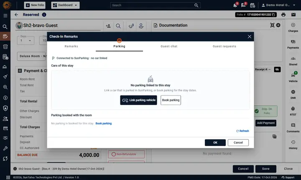This screenshot has width=301, height=180.
Task: Click the Add Payment button
Action: (x=266, y=123)
